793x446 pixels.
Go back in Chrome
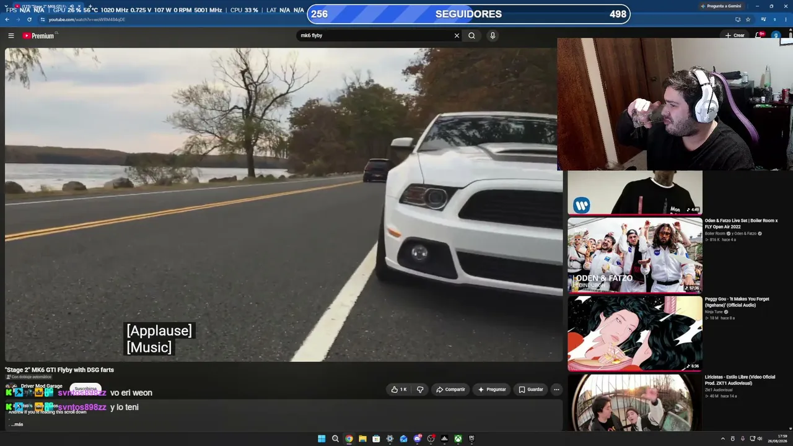pos(7,19)
